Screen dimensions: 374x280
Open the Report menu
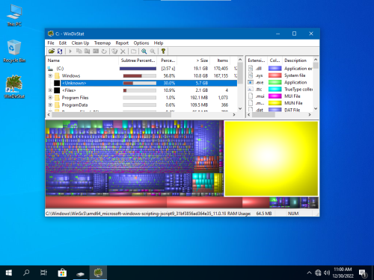tap(122, 43)
